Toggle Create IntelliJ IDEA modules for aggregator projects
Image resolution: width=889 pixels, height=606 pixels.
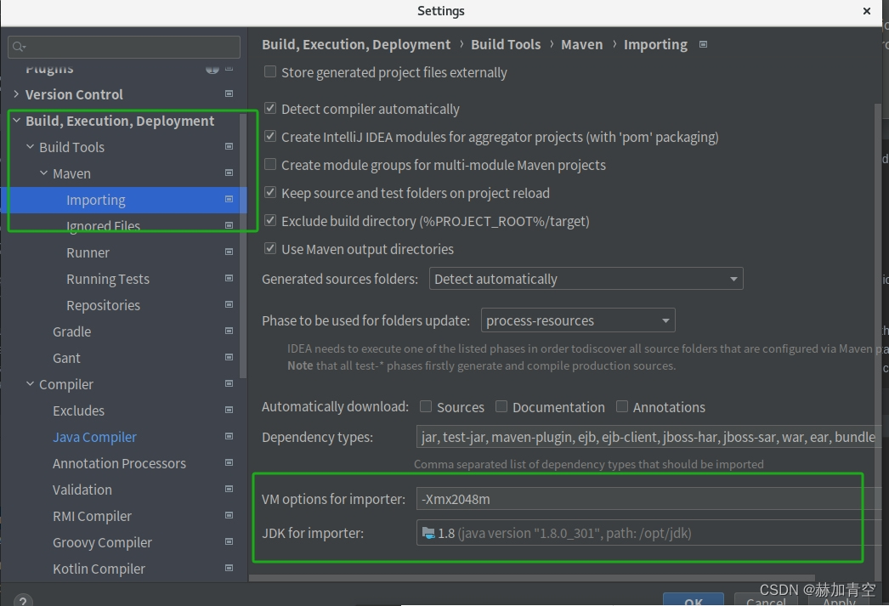pos(270,137)
